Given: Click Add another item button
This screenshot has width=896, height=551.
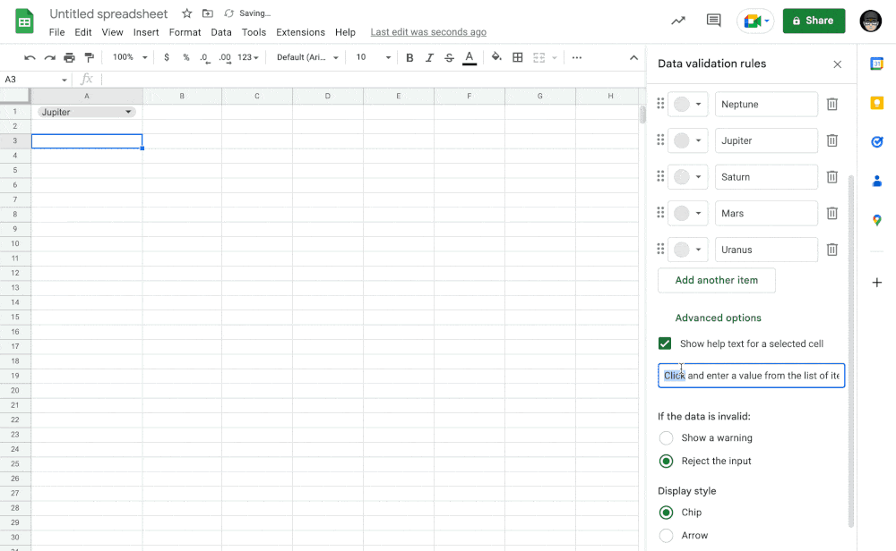Looking at the screenshot, I should pyautogui.click(x=716, y=280).
